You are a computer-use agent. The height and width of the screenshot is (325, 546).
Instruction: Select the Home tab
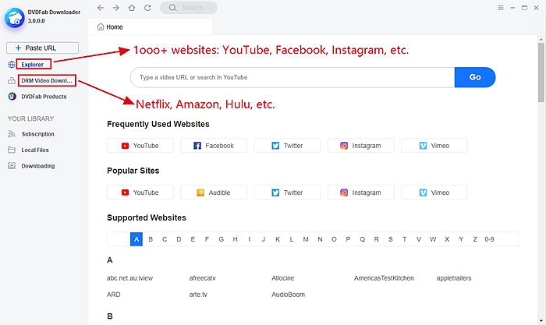150,26
